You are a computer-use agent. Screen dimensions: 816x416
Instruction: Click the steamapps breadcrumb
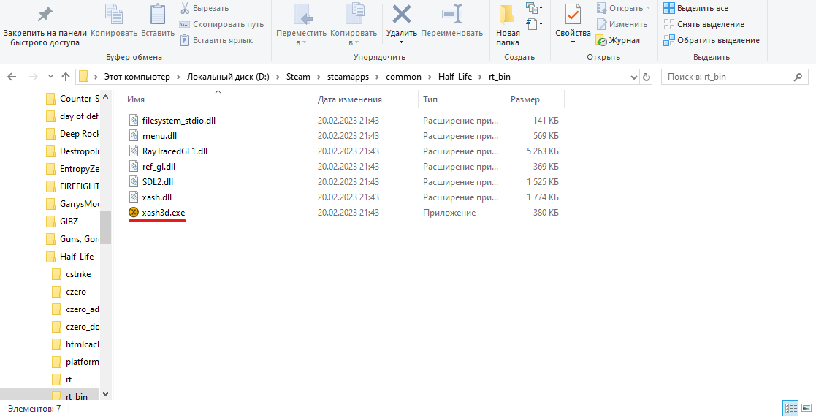pyautogui.click(x=348, y=77)
